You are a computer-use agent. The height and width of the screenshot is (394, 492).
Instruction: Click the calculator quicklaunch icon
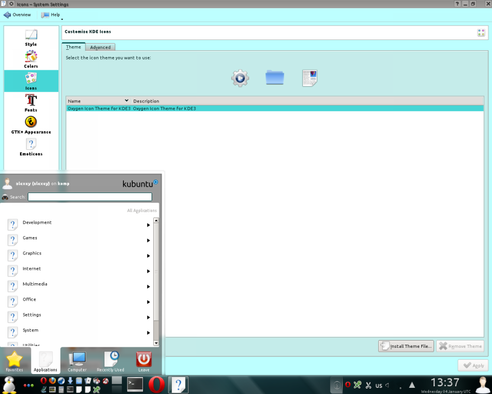pos(61,389)
